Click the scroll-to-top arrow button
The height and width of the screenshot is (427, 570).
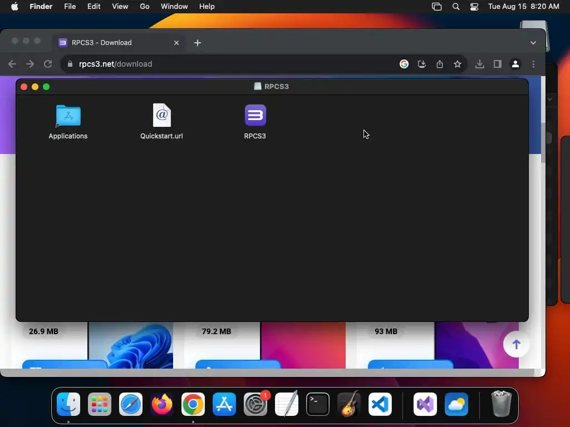tap(516, 344)
